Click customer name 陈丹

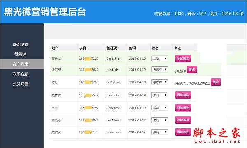[x=55, y=82]
